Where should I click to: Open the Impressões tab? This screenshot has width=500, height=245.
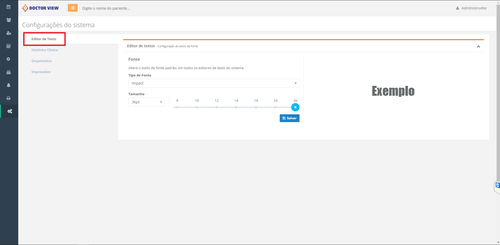[41, 72]
